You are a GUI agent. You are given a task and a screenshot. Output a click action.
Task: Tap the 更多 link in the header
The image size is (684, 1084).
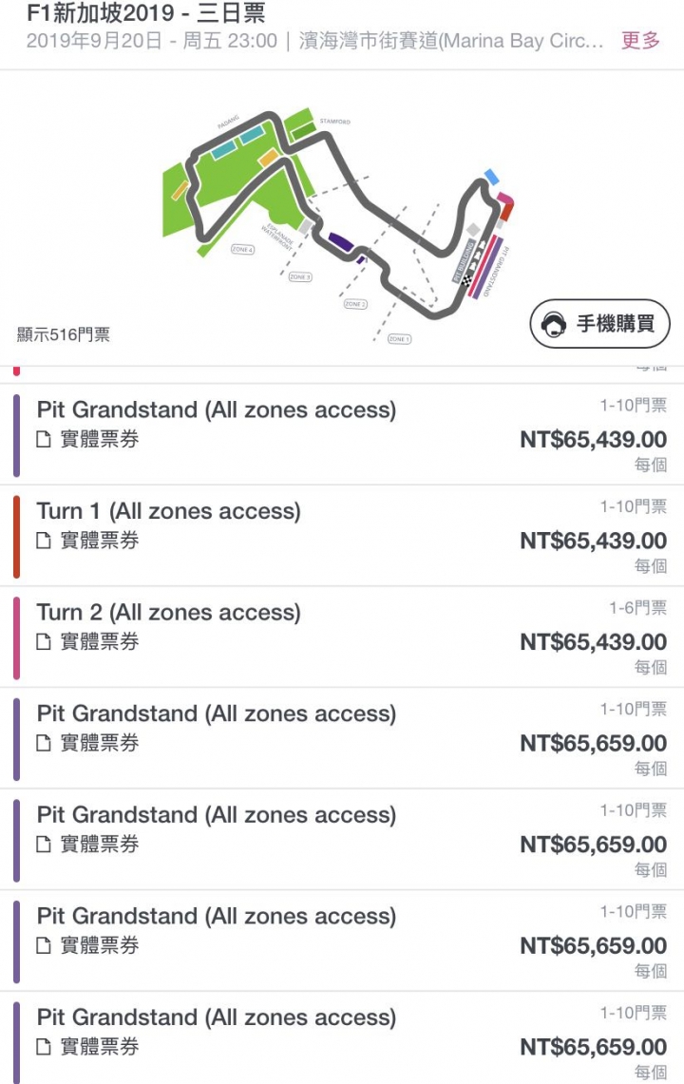coord(640,41)
